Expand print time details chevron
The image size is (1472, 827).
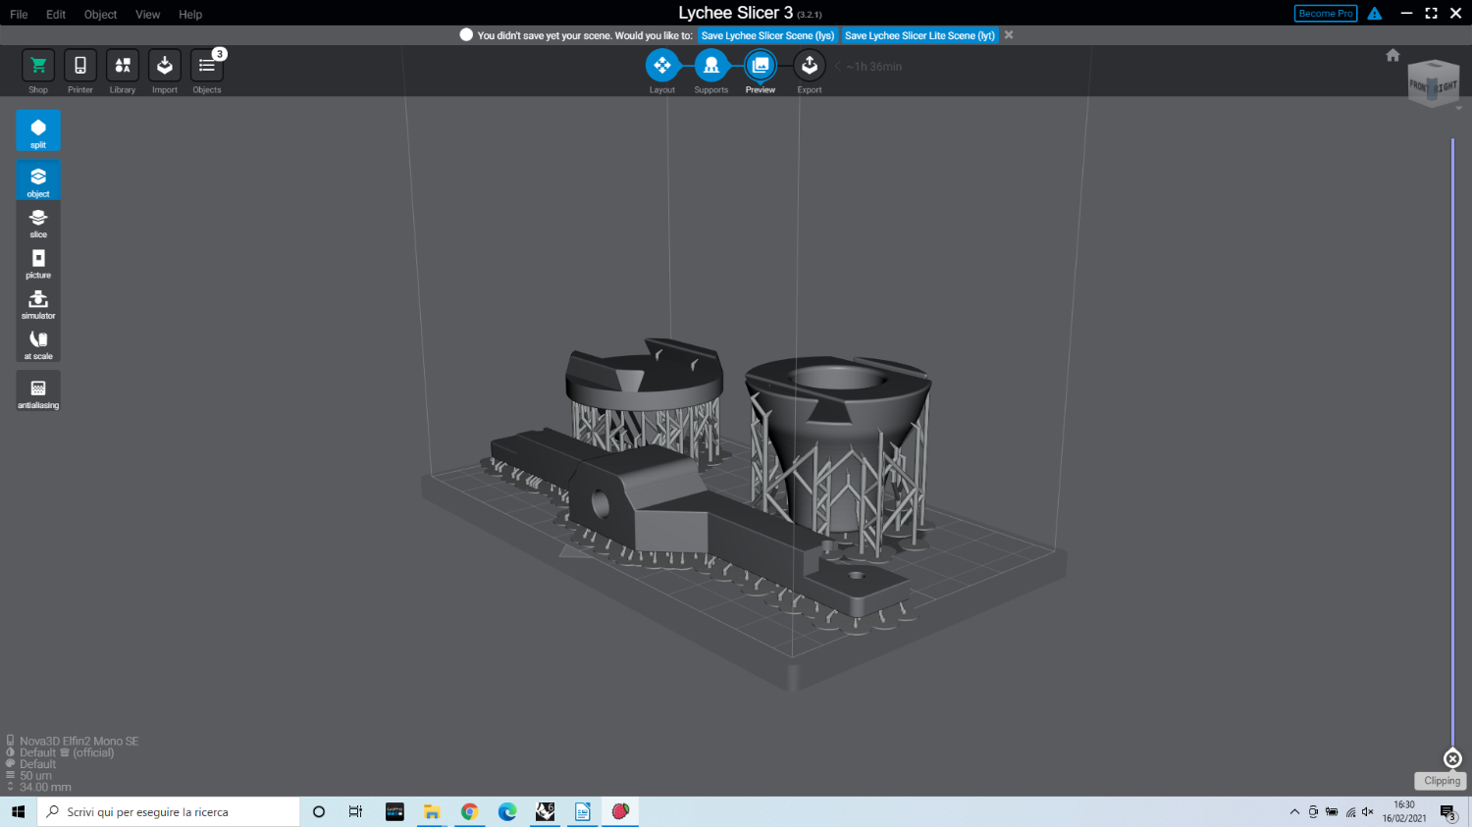[x=838, y=67]
